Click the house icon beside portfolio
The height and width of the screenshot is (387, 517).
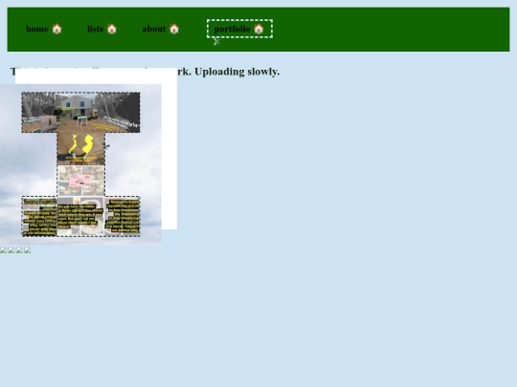[x=258, y=29]
